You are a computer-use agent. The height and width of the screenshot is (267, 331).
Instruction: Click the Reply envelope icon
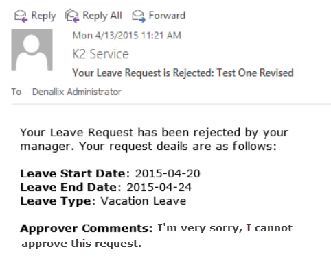pyautogui.click(x=21, y=16)
